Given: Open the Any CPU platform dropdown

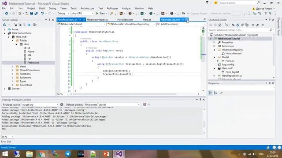Looking at the screenshot, I should tap(82, 14).
